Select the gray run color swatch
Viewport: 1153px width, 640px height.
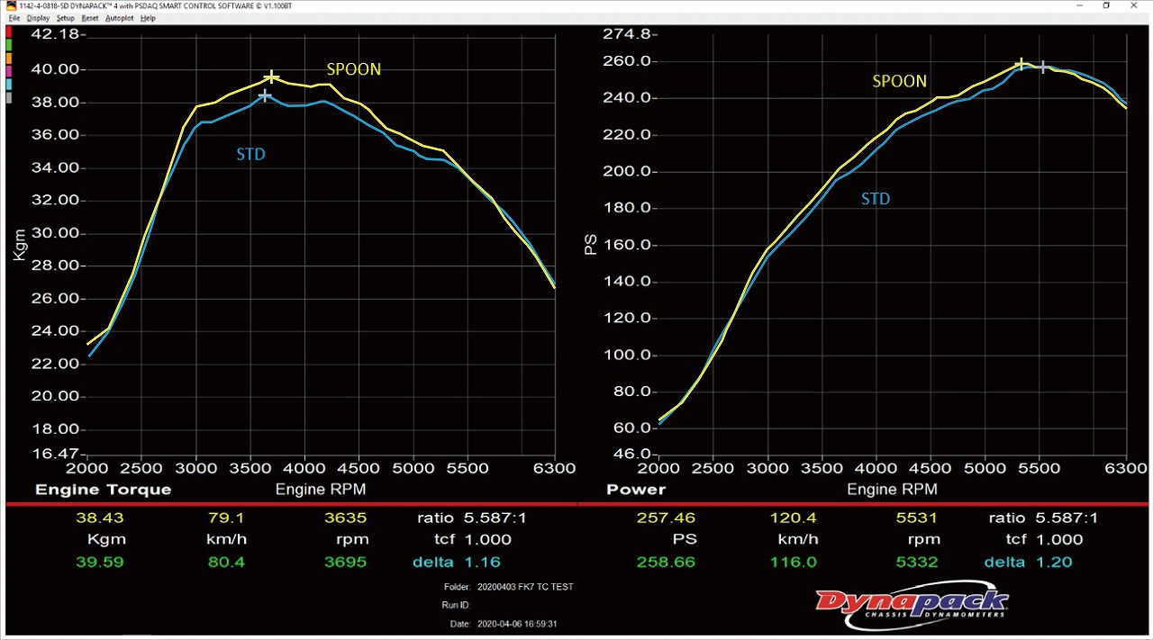click(8, 97)
